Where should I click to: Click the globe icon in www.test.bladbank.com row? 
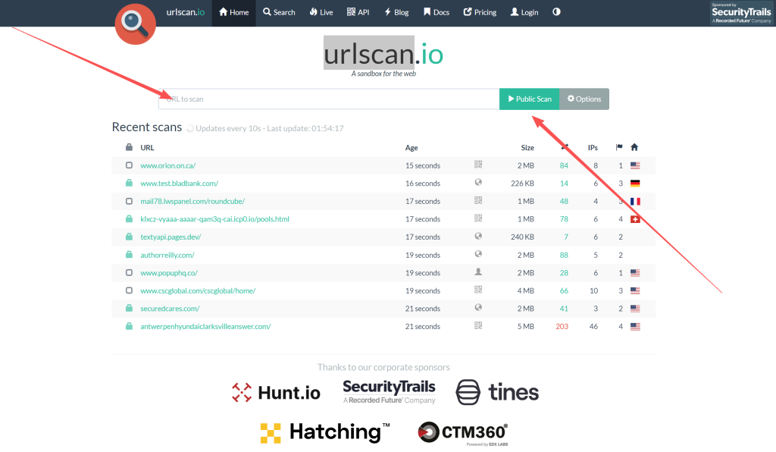click(x=478, y=184)
